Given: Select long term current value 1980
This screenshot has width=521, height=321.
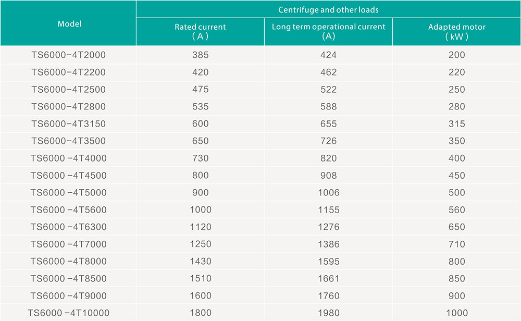Looking at the screenshot, I should [x=328, y=313].
